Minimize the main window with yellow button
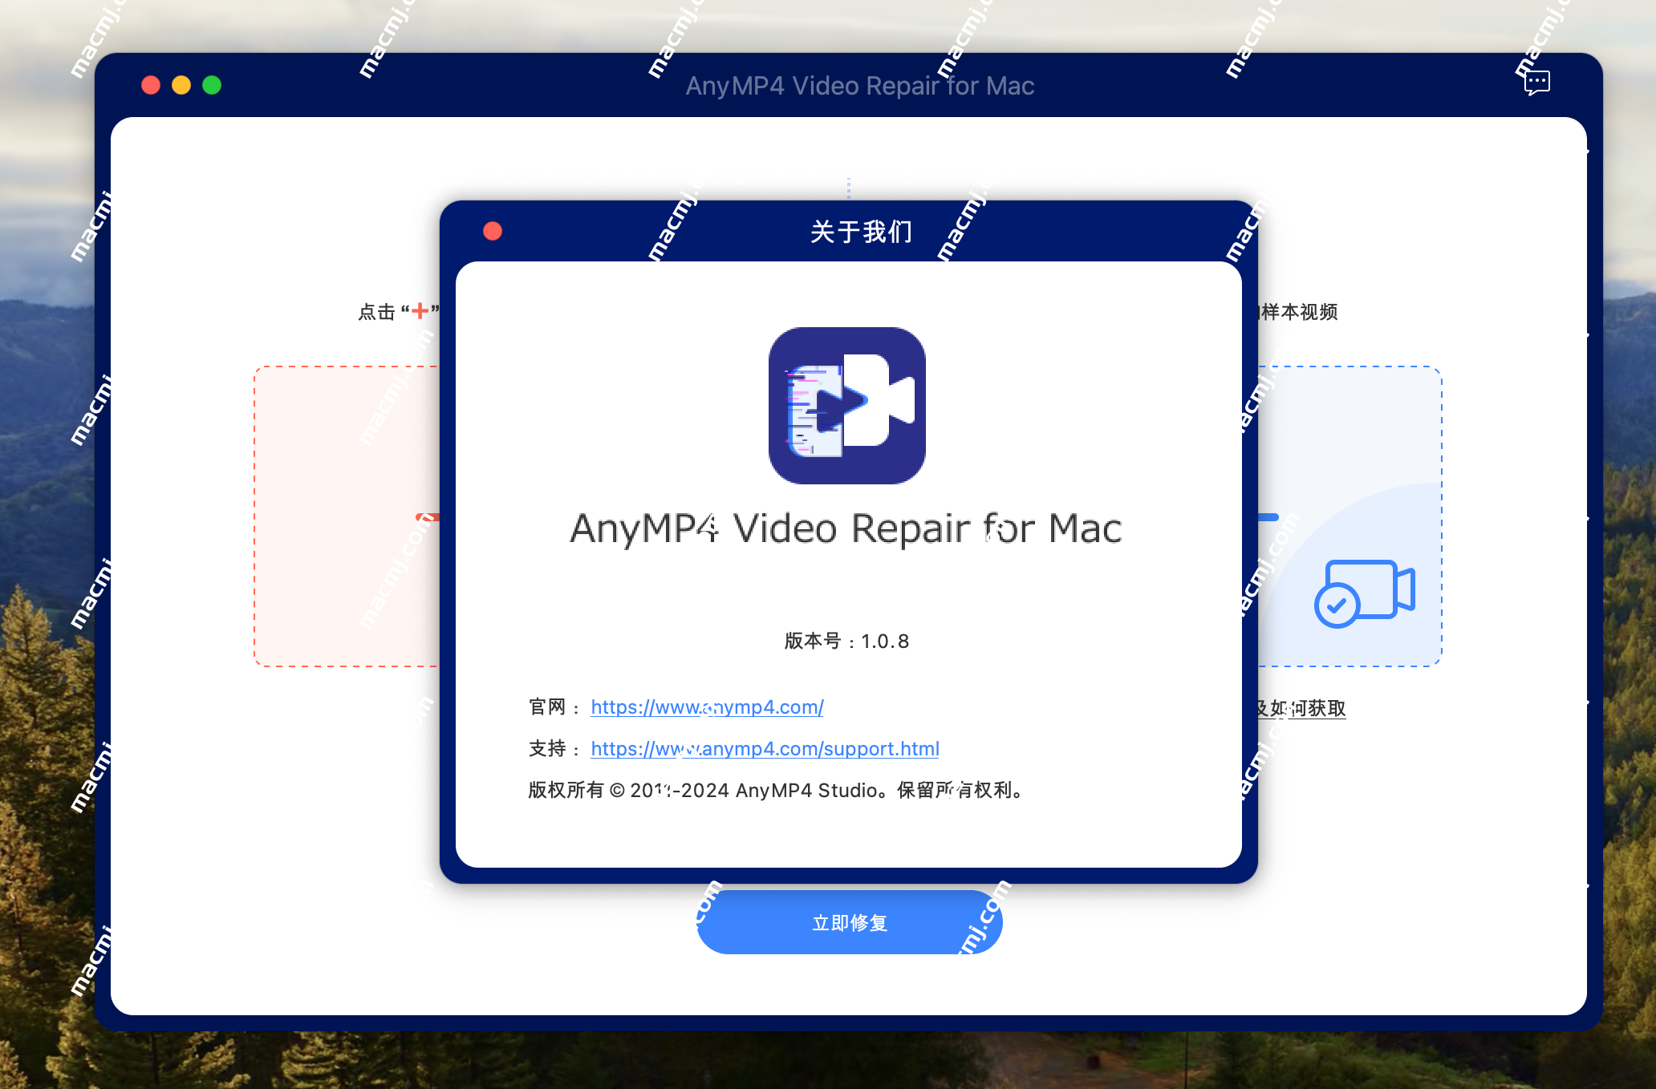Image resolution: width=1656 pixels, height=1089 pixels. [x=181, y=85]
